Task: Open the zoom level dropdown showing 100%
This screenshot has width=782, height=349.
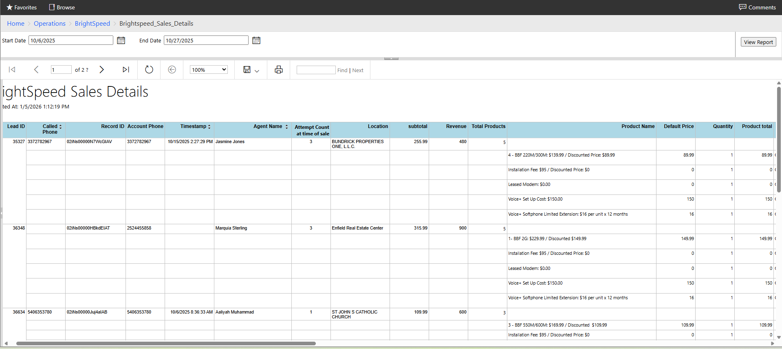Action: (209, 70)
